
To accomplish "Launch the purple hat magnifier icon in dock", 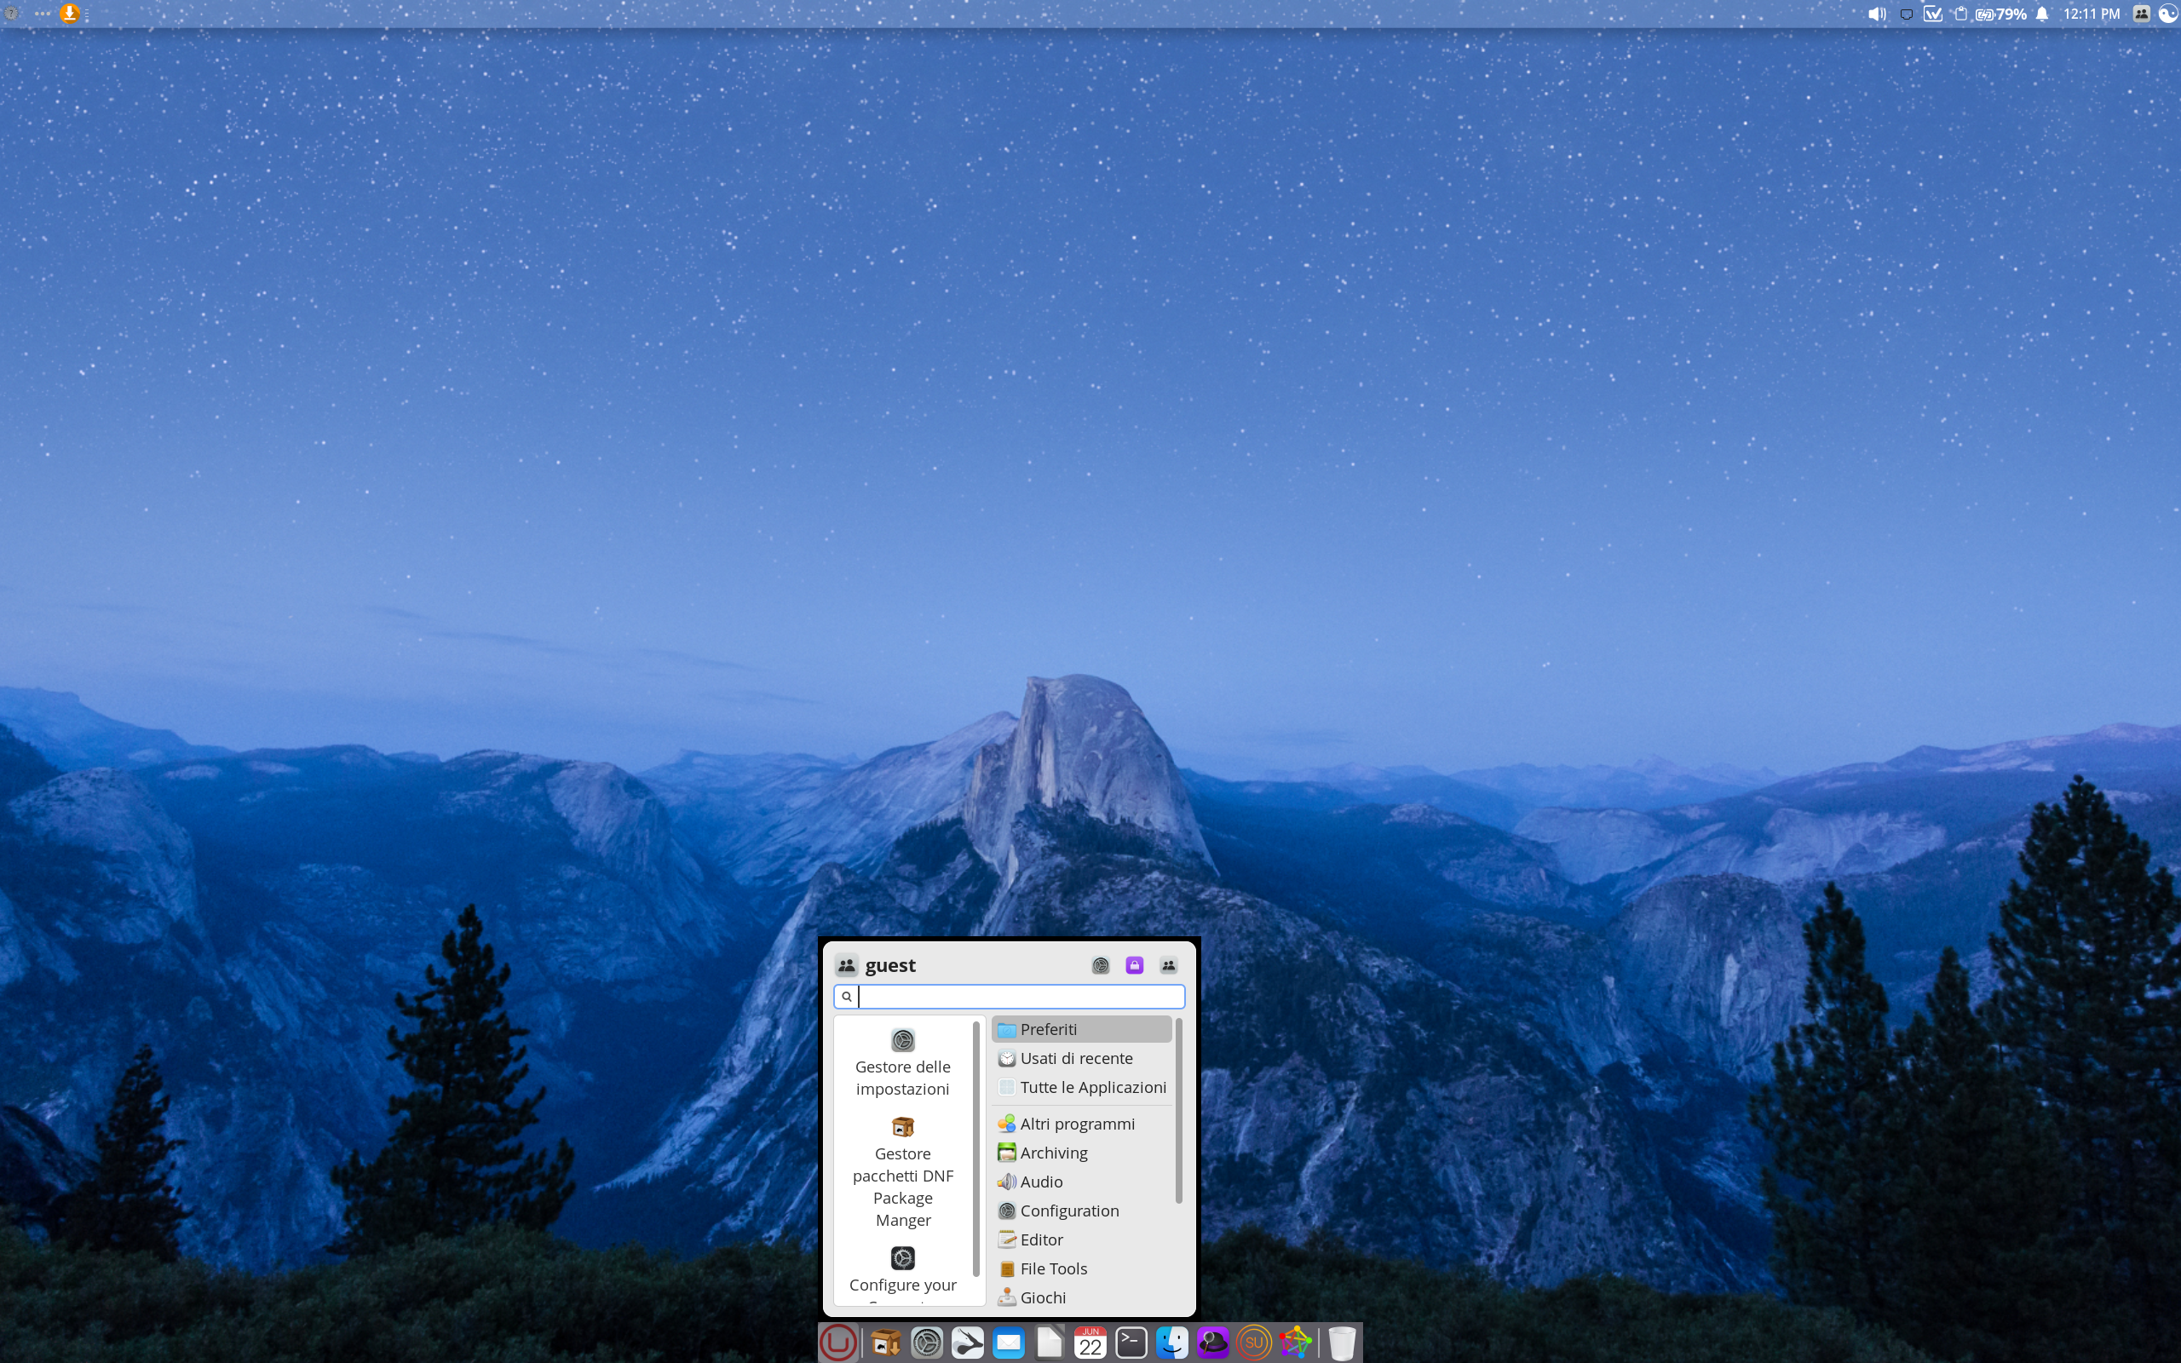I will pos(1213,1343).
